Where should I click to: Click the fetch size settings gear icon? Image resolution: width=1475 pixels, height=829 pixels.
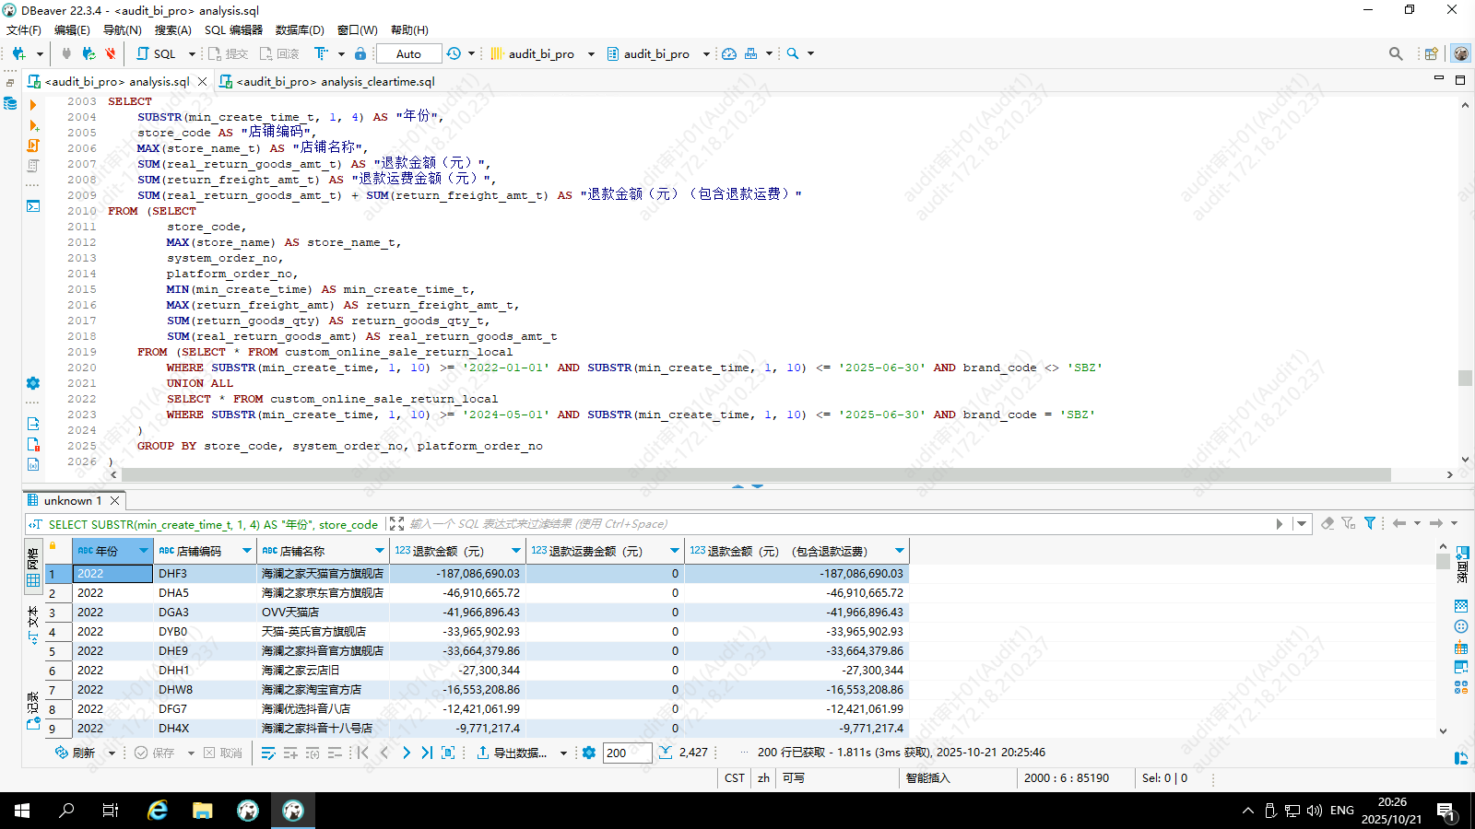pos(589,753)
